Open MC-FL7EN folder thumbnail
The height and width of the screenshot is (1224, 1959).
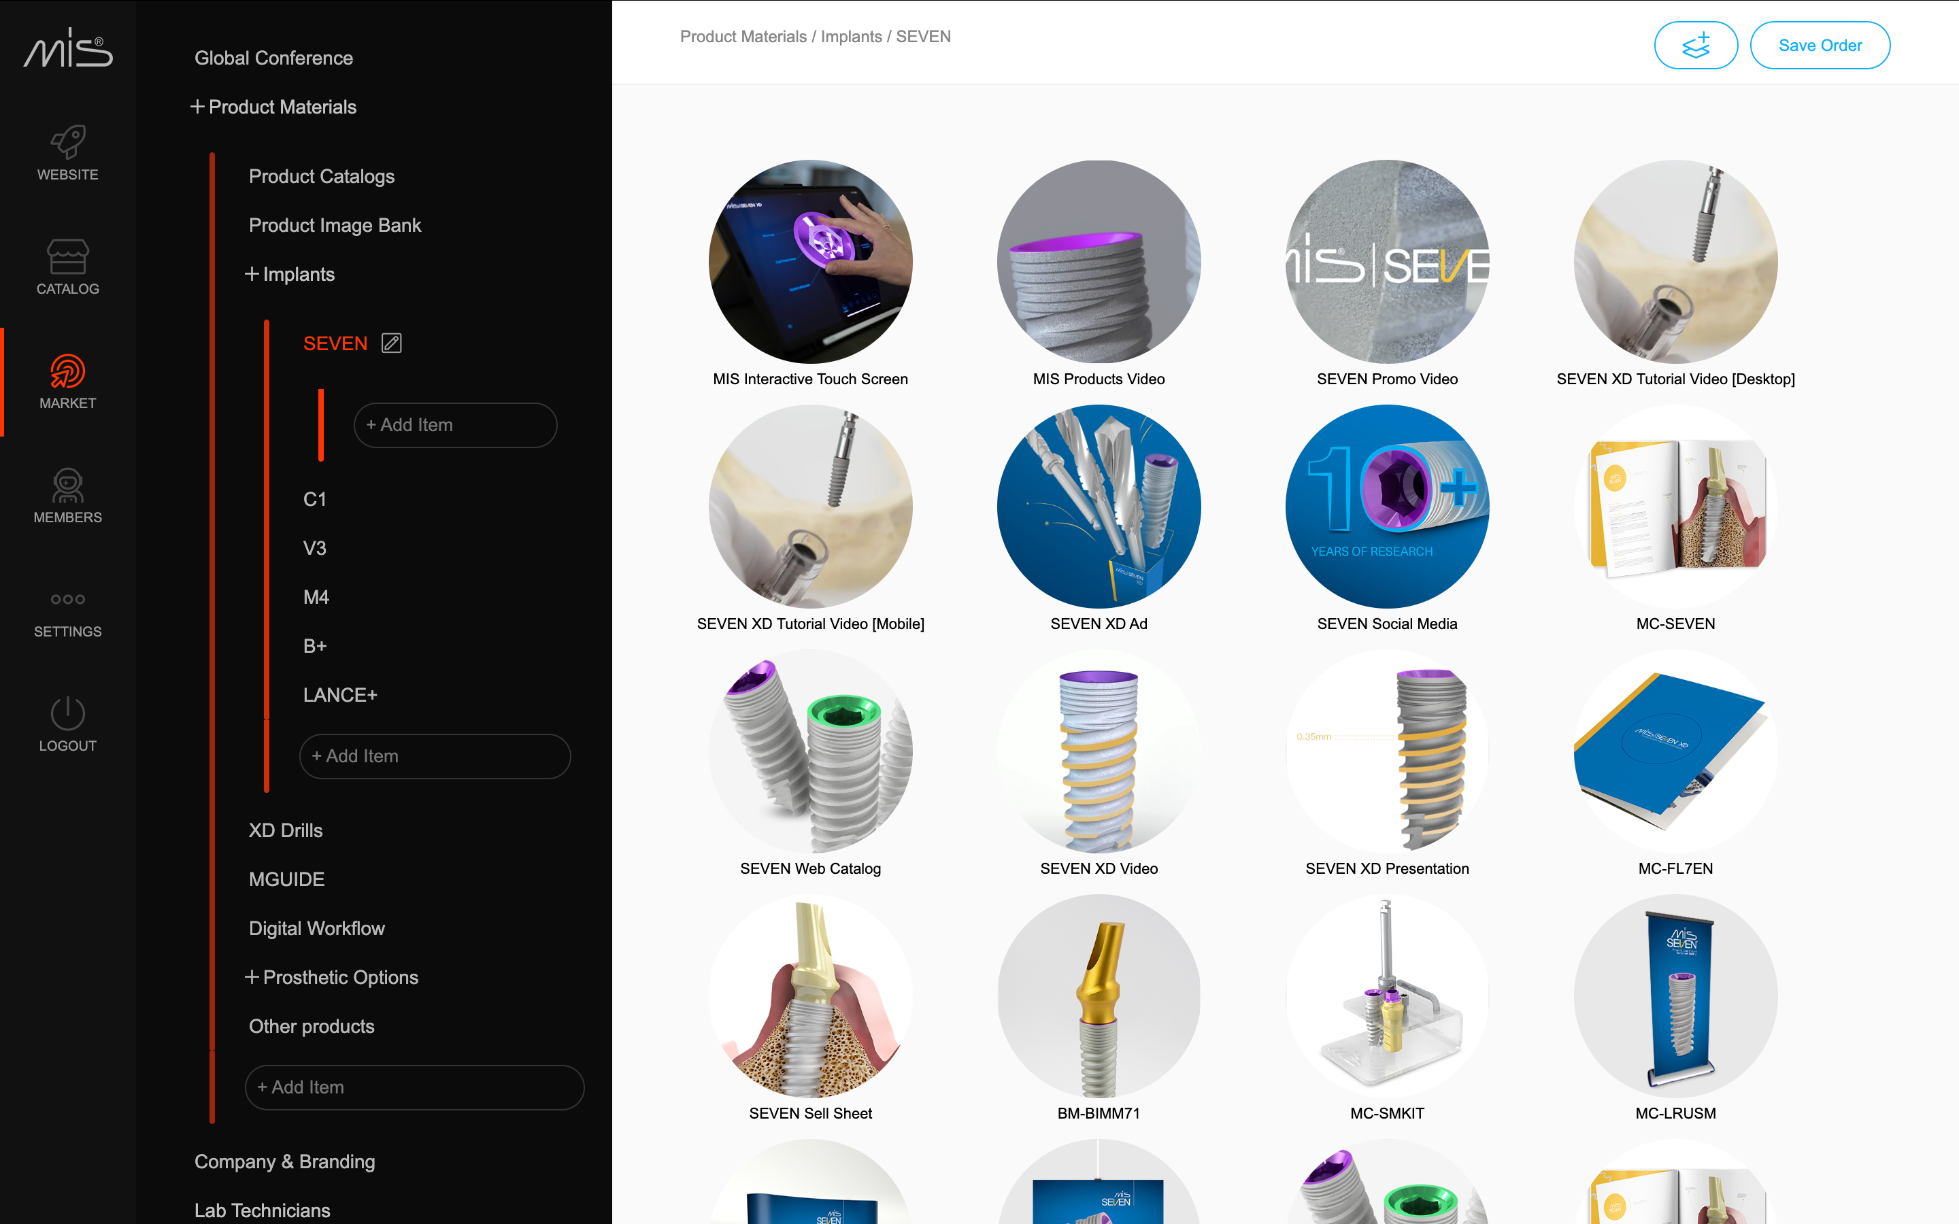pyautogui.click(x=1675, y=751)
